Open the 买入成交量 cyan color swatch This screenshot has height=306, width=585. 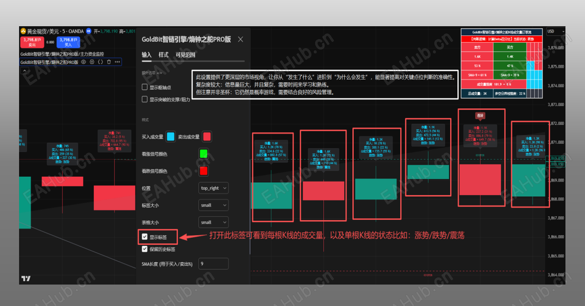[171, 137]
